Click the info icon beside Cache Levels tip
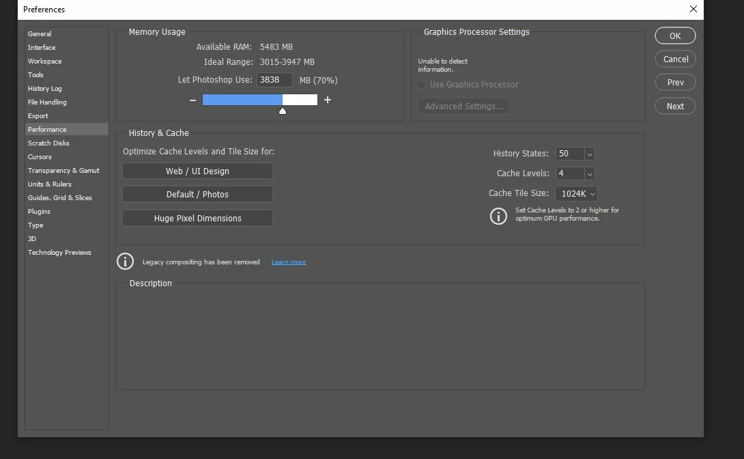The height and width of the screenshot is (459, 744). pyautogui.click(x=498, y=216)
